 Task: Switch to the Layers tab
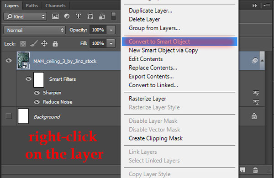(x=12, y=5)
